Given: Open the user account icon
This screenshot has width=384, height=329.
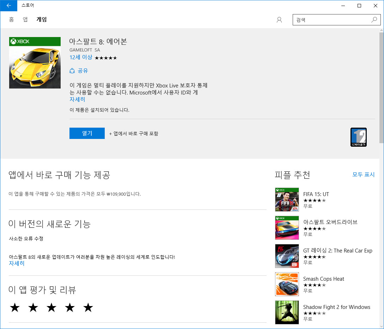Looking at the screenshot, I should pos(279,20).
